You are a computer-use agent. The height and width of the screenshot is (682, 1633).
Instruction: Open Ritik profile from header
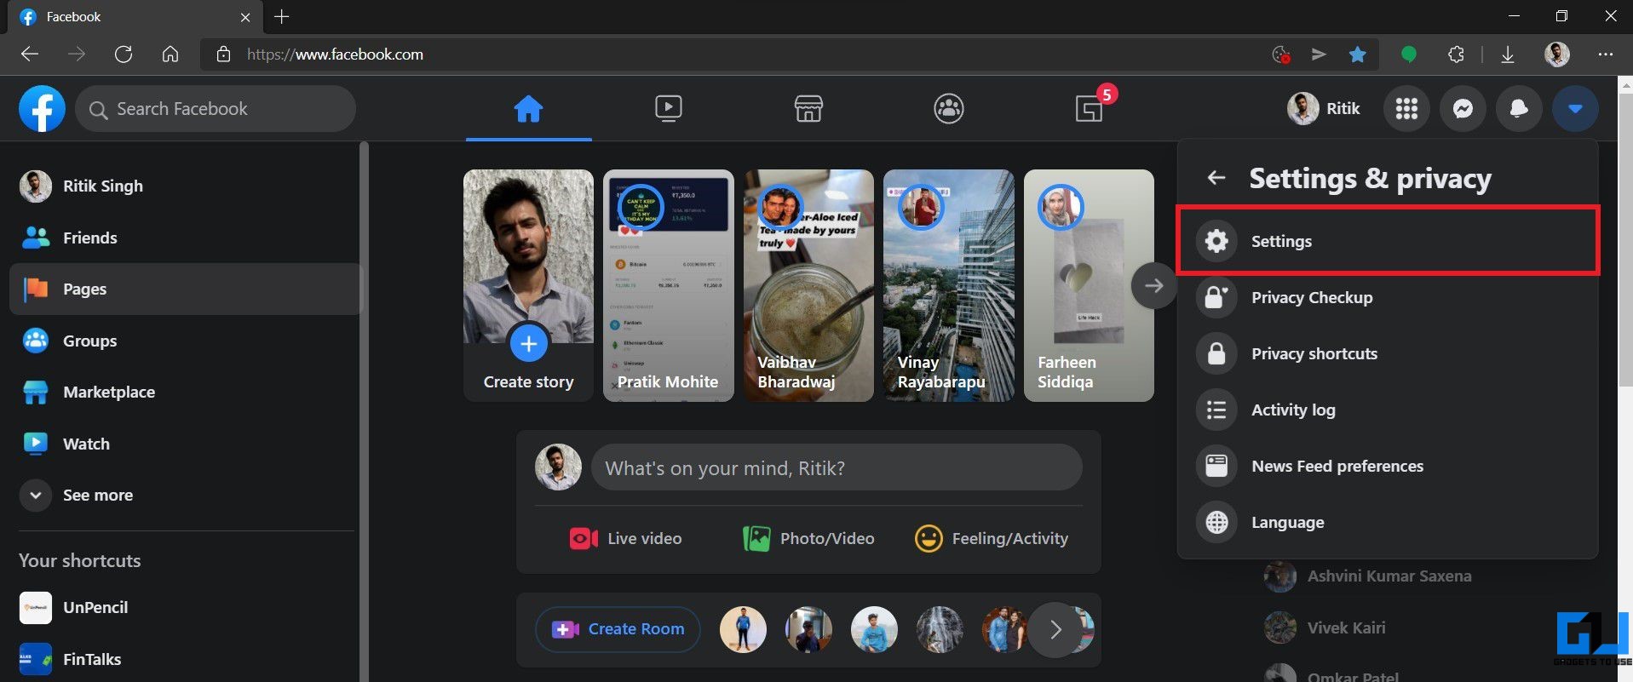(x=1325, y=108)
